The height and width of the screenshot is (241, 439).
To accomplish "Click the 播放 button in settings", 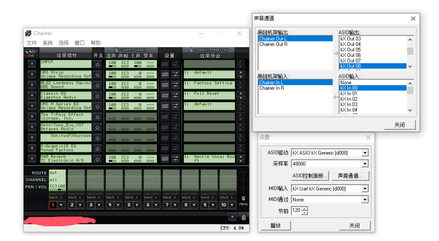I will click(x=275, y=225).
